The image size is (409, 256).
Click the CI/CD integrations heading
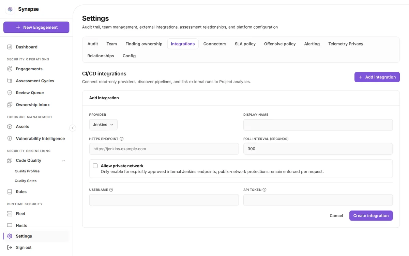(104, 73)
